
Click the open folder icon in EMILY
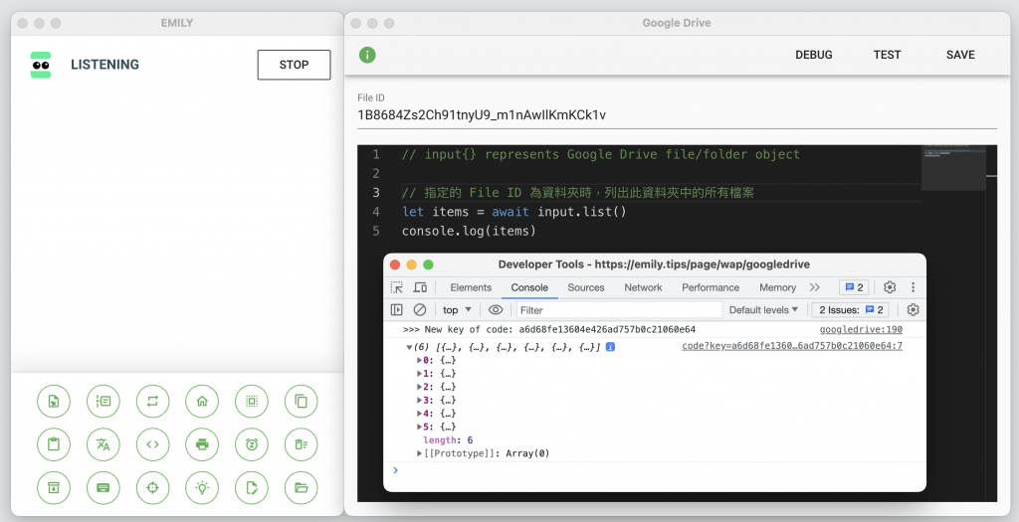[x=301, y=487]
